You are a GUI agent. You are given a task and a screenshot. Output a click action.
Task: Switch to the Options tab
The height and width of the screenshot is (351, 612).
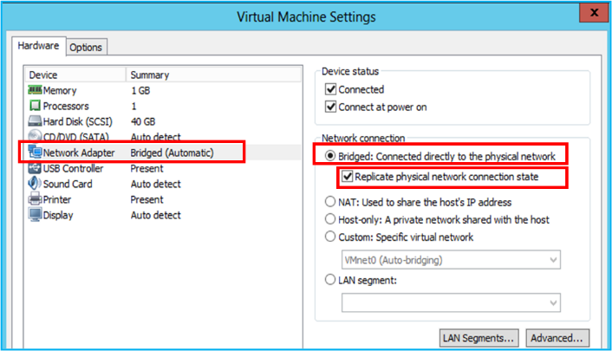86,47
